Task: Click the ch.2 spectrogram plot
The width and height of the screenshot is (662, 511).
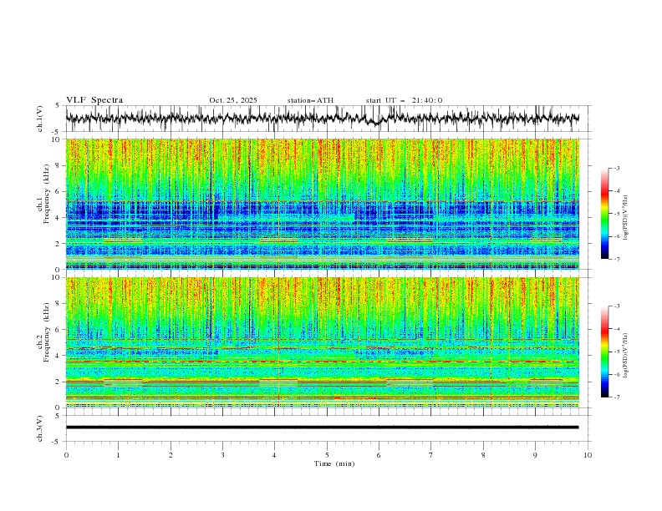Action: pyautogui.click(x=323, y=342)
